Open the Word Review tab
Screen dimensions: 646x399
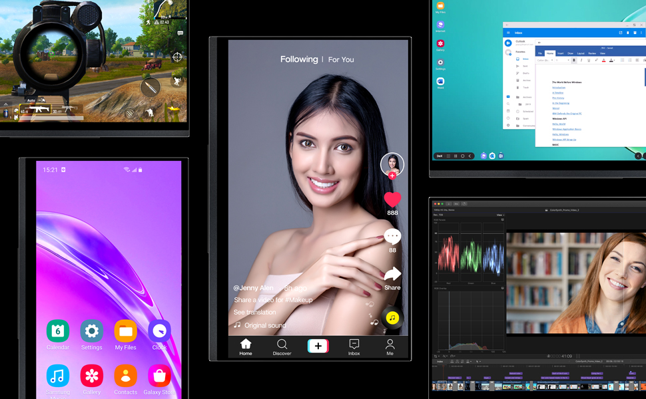[592, 53]
